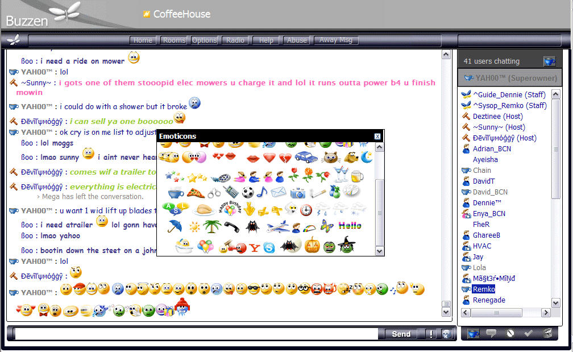Toggle ignore user icon below user list

[510, 333]
